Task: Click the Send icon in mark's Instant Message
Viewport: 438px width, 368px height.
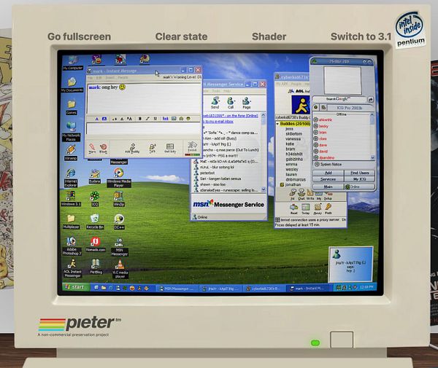Action: [x=192, y=148]
